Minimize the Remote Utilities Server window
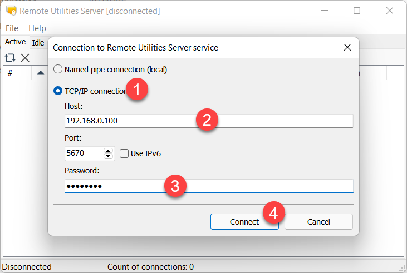The image size is (407, 273). (326, 11)
